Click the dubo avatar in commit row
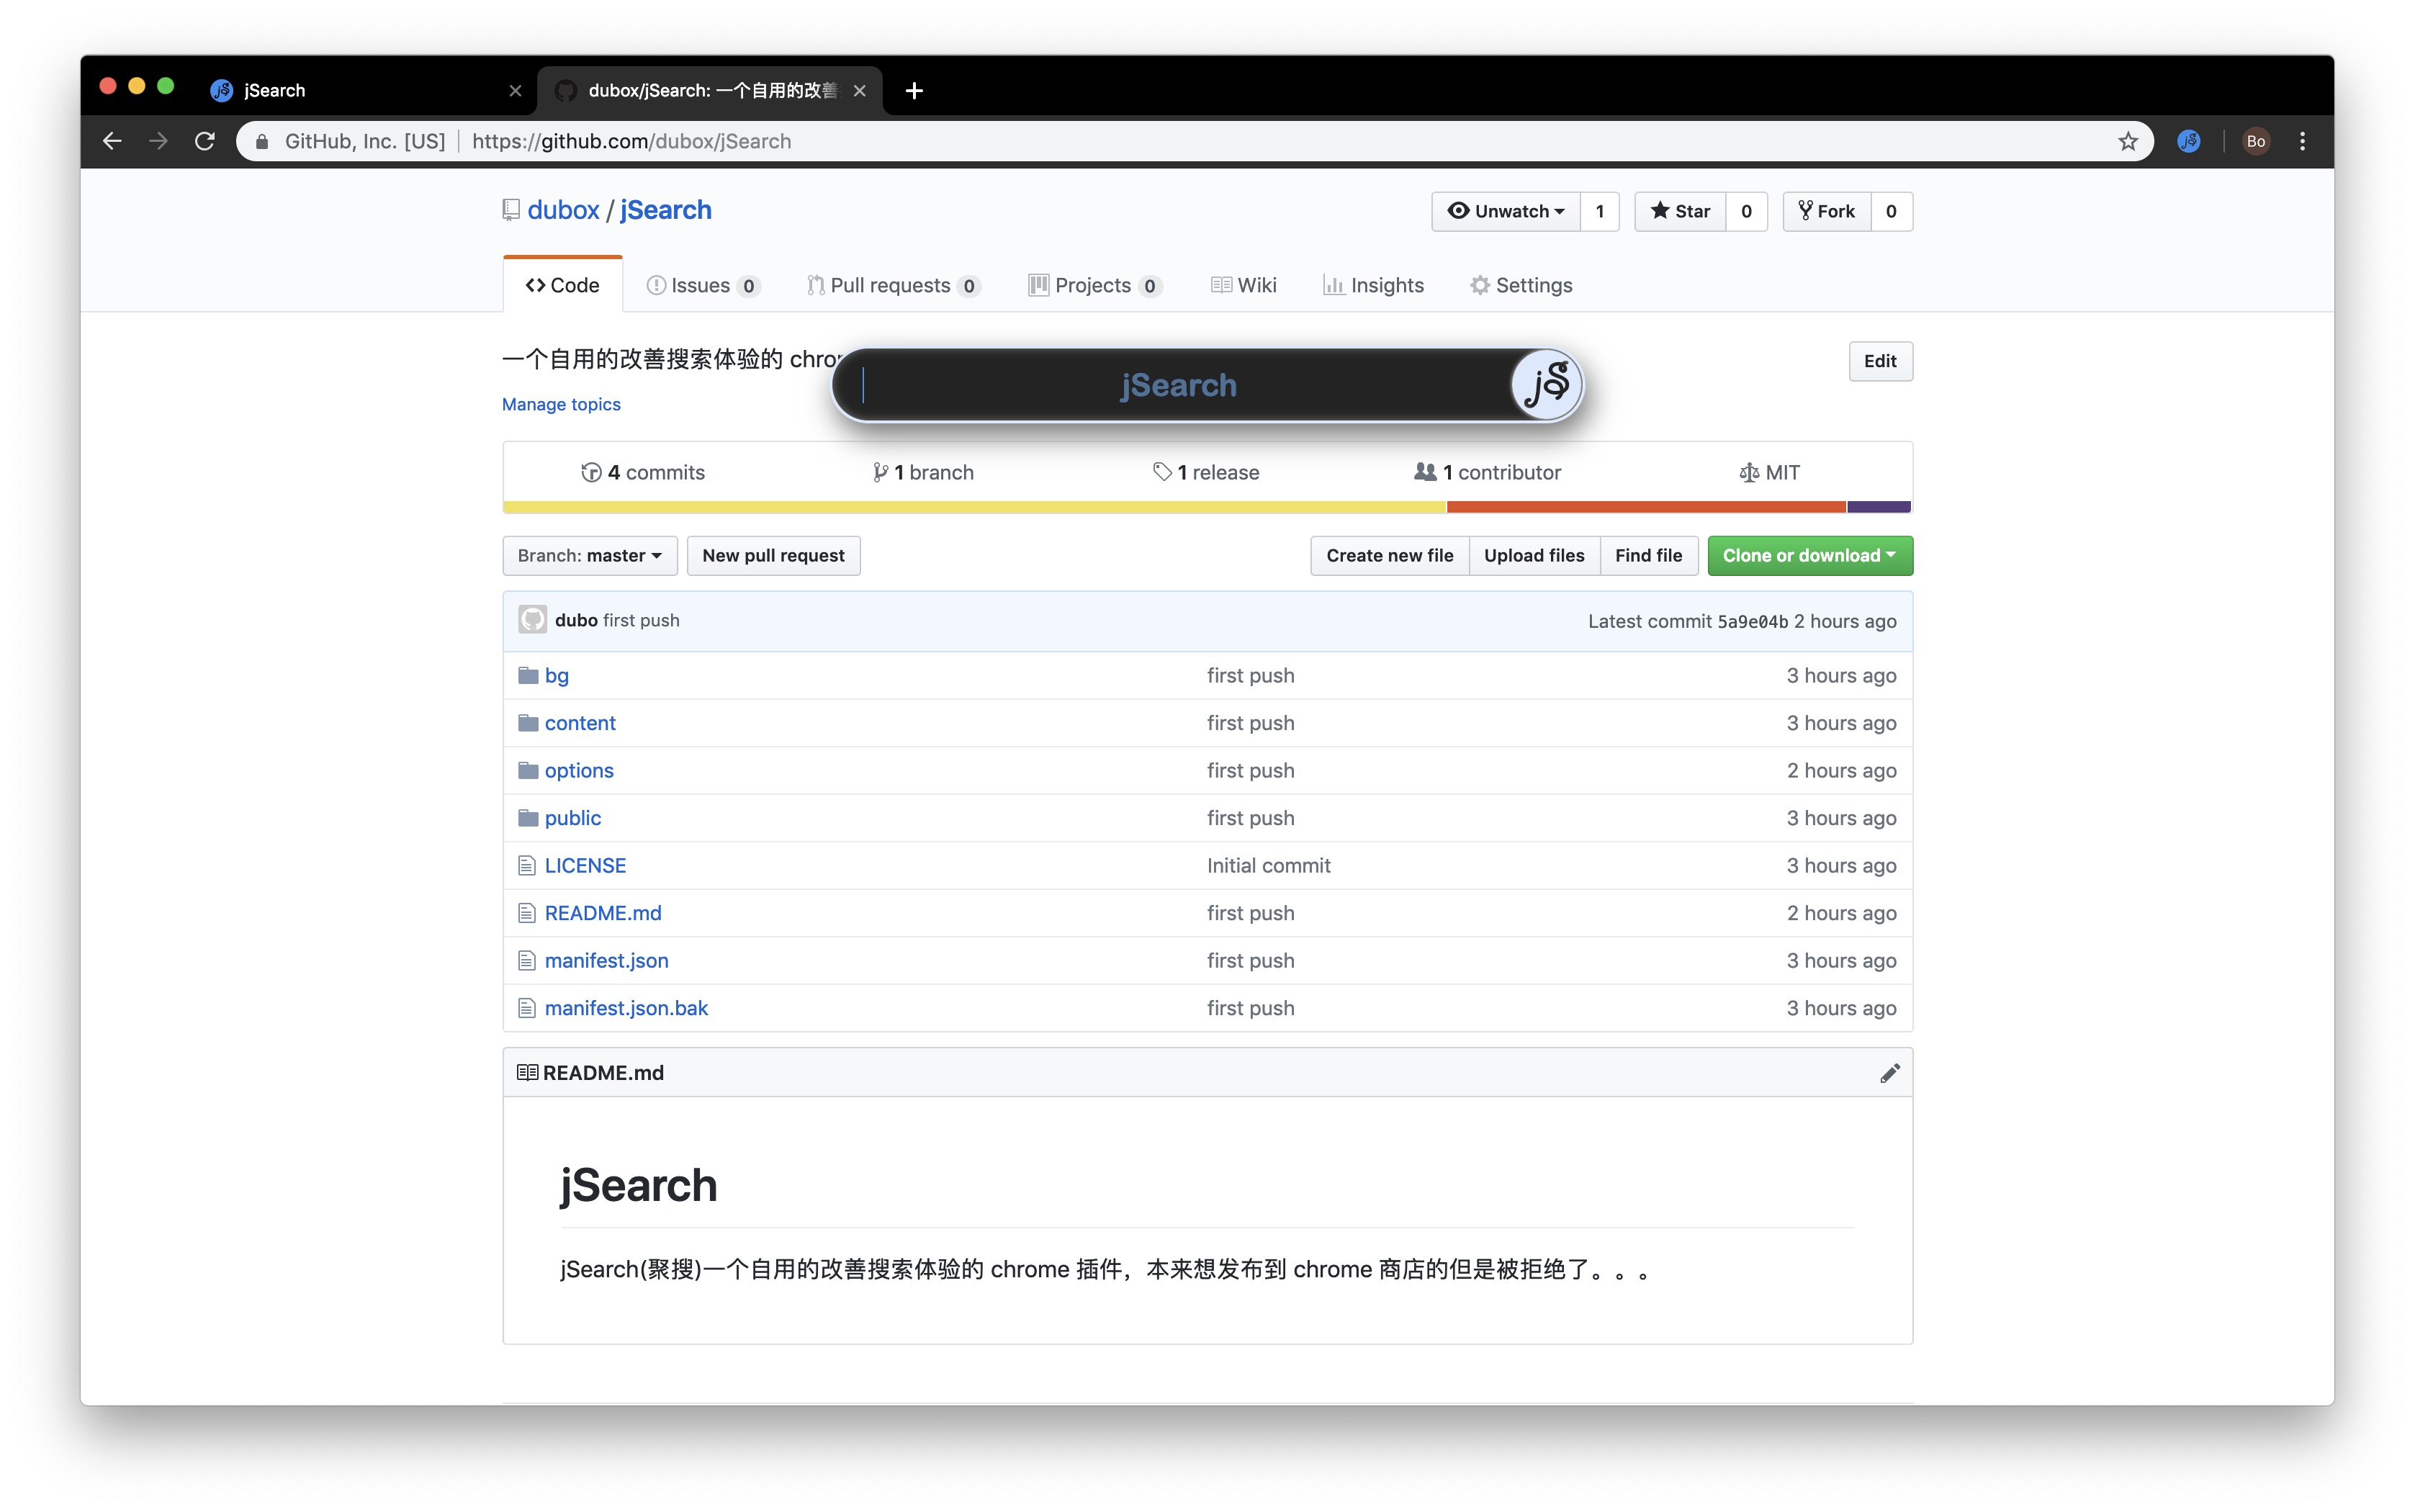The height and width of the screenshot is (1512, 2415). point(532,620)
